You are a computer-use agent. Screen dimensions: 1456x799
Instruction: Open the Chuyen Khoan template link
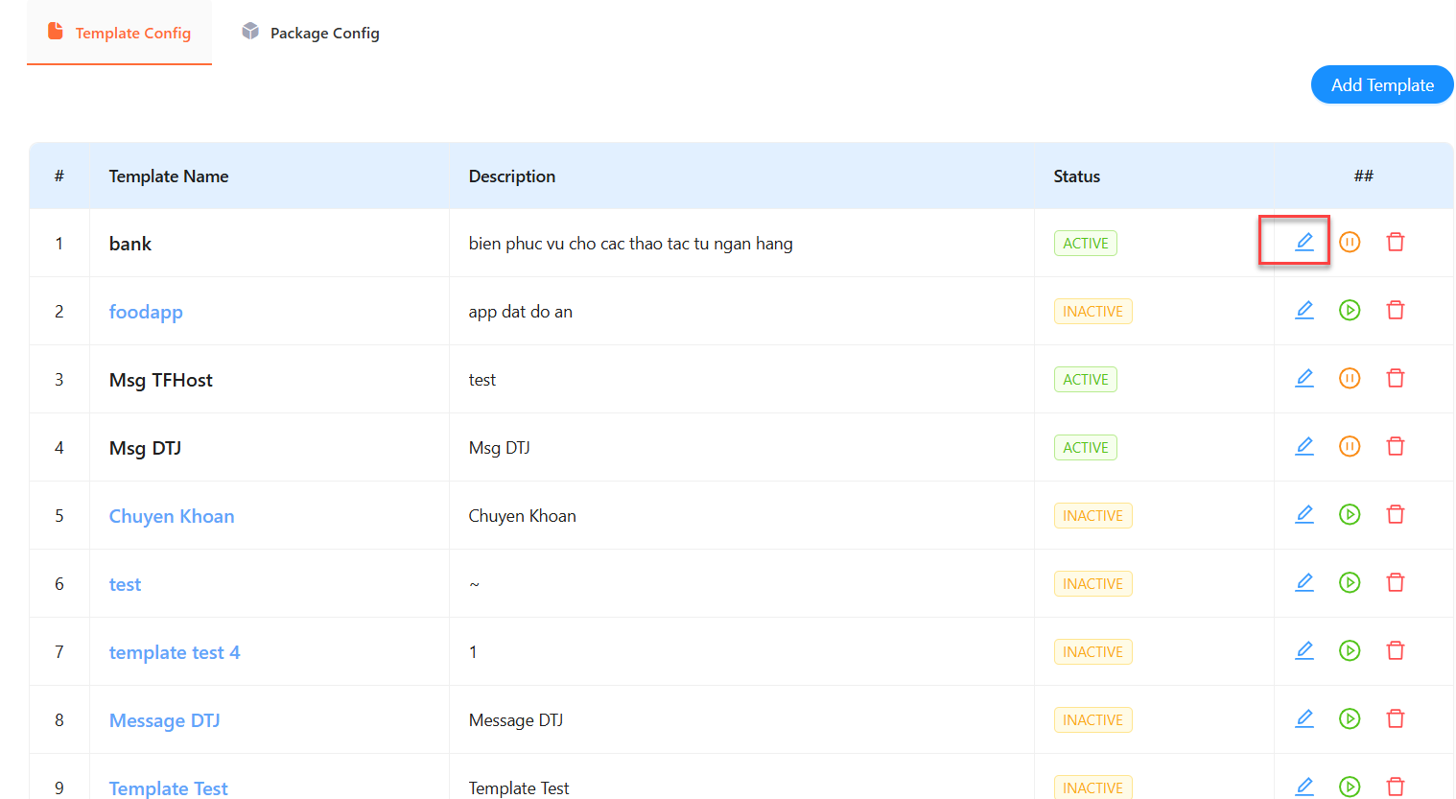[x=171, y=515]
